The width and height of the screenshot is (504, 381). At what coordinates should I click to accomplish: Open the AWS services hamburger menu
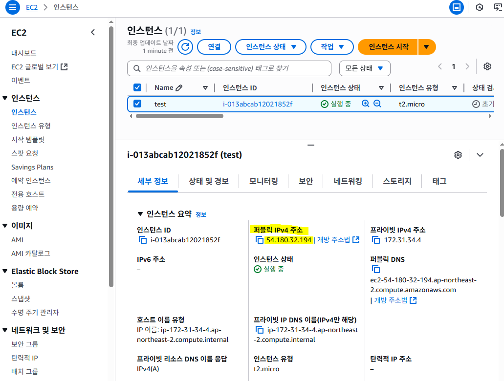tap(13, 7)
